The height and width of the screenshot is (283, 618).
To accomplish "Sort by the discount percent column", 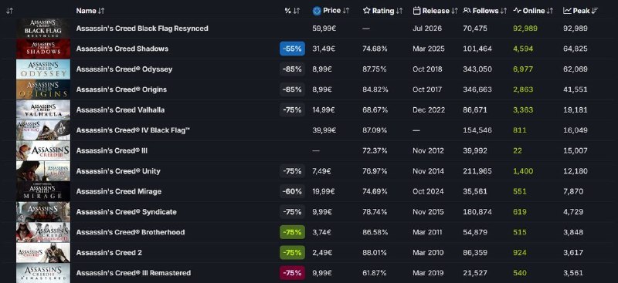I will tap(292, 11).
